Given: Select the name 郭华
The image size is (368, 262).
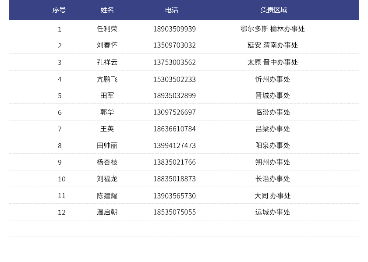Looking at the screenshot, I should pos(107,112).
